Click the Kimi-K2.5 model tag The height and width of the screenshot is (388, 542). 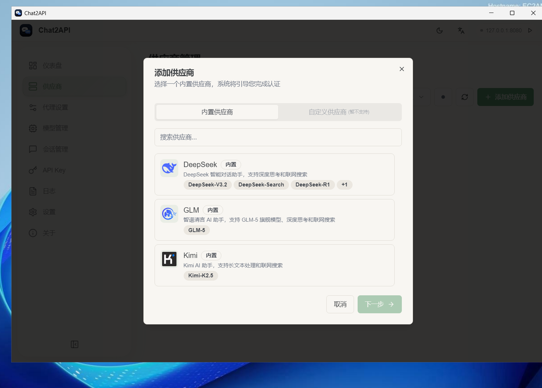click(x=201, y=276)
